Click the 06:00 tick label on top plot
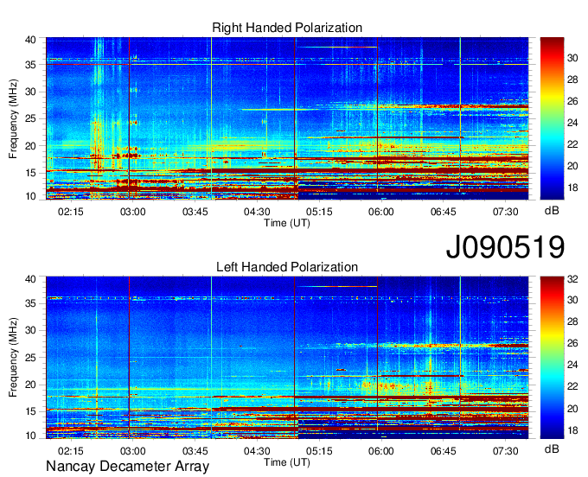Viewport: 588px width, 477px height. click(x=381, y=212)
